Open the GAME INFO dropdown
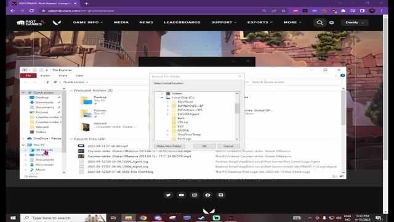 tap(88, 22)
